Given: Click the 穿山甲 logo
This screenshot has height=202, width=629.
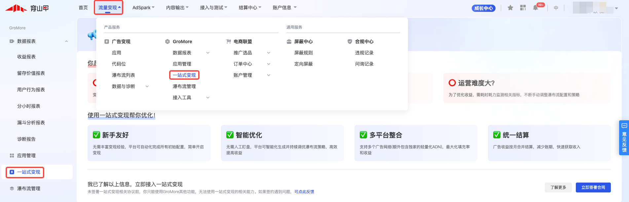Looking at the screenshot, I should (27, 8).
